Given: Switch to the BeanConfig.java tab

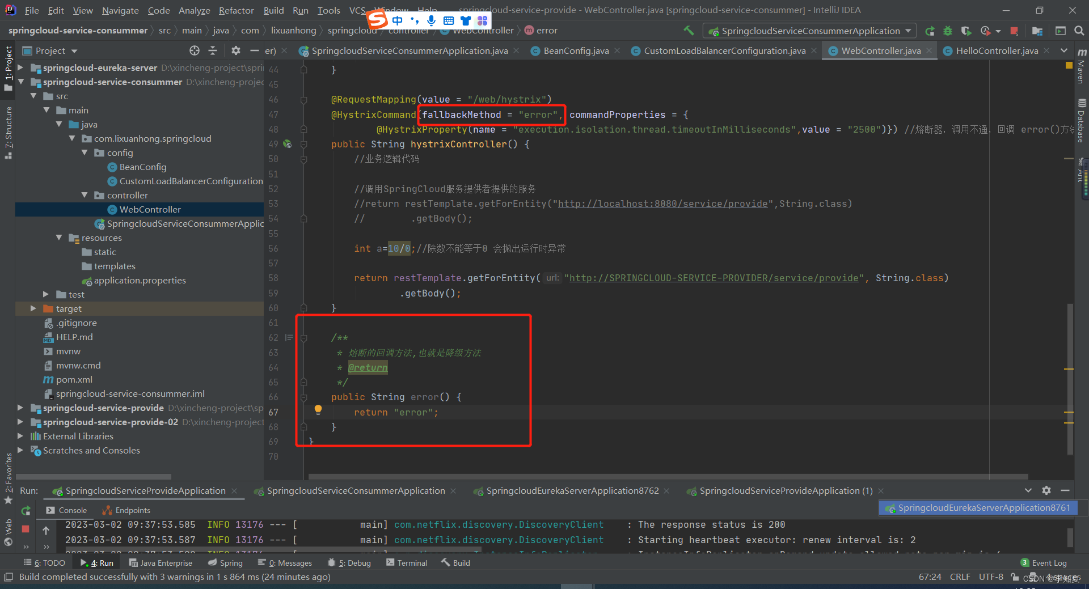Looking at the screenshot, I should [576, 50].
